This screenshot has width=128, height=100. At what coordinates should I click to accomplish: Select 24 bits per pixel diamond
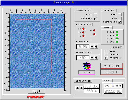[x=83, y=29]
